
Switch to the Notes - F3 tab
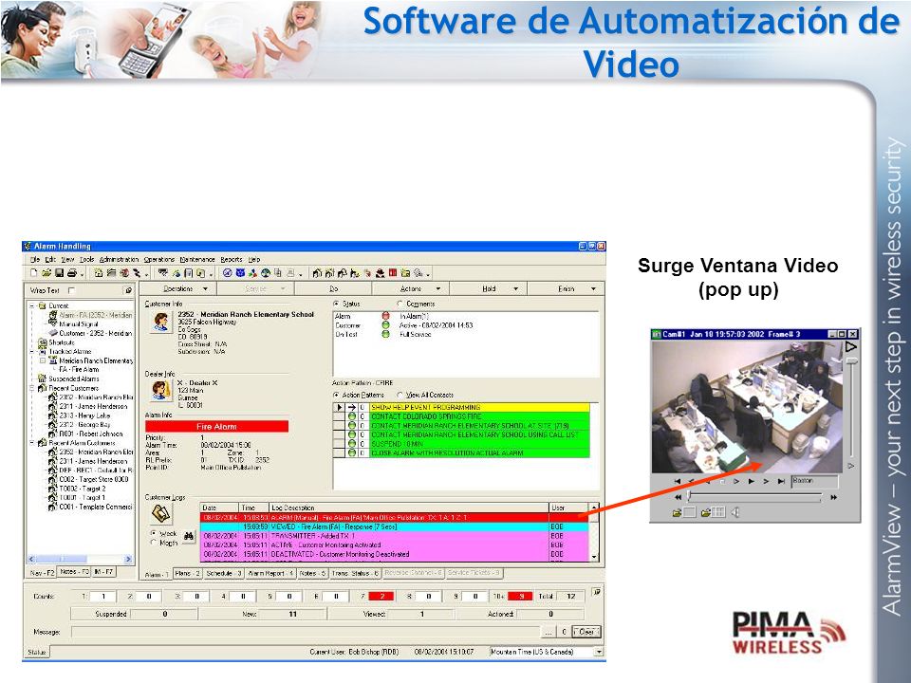74,572
